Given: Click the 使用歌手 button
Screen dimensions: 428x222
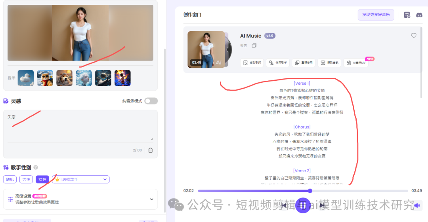Looking at the screenshot, I should pos(277,63).
